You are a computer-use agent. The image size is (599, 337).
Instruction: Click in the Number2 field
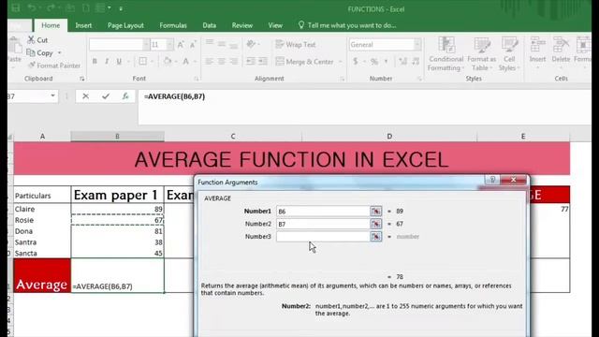pos(323,224)
